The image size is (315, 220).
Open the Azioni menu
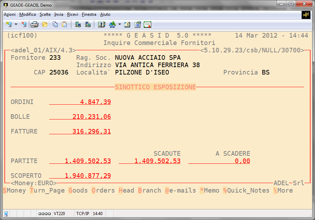point(10,14)
